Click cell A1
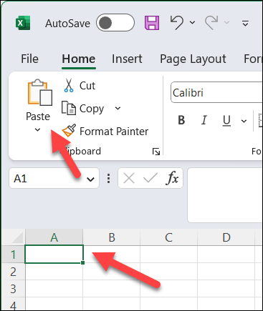The width and height of the screenshot is (263, 311). (54, 254)
